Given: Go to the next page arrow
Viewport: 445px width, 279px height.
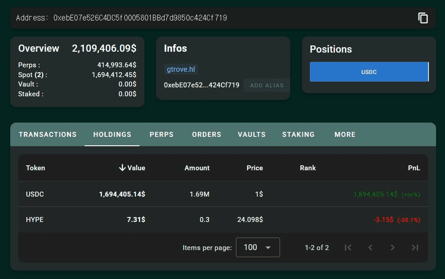Looking at the screenshot, I should pos(392,247).
